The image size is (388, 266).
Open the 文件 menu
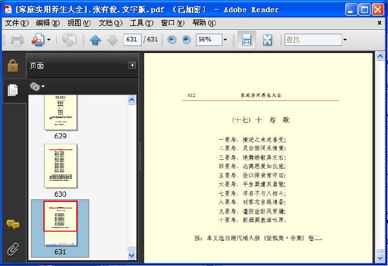(17, 23)
